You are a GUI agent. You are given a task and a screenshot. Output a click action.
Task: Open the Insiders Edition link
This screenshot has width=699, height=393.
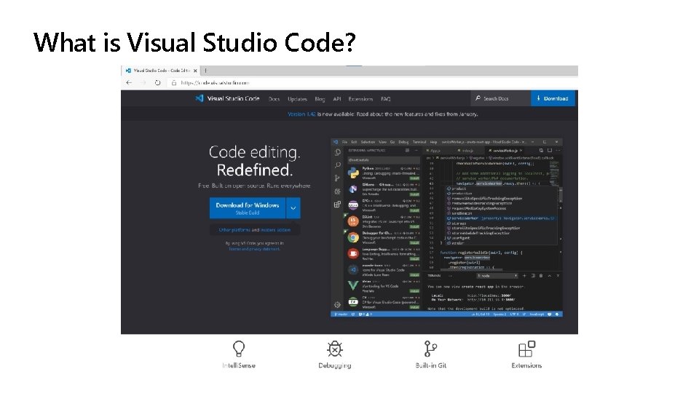275,230
